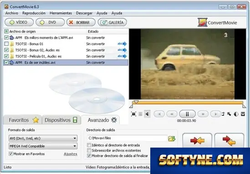The image size is (250, 174).
Task: Expand the AVI (DivX, Xvid, etc) format dropdown
Action: (43, 138)
